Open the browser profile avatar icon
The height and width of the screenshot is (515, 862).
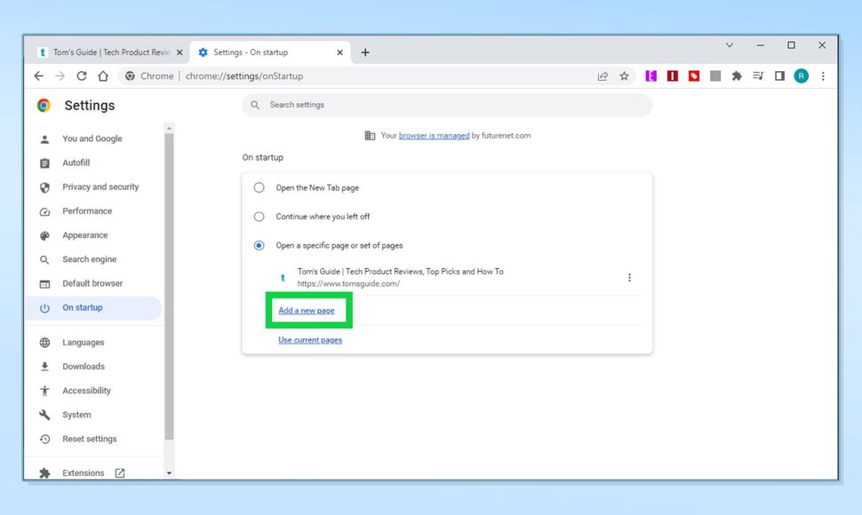(x=801, y=75)
